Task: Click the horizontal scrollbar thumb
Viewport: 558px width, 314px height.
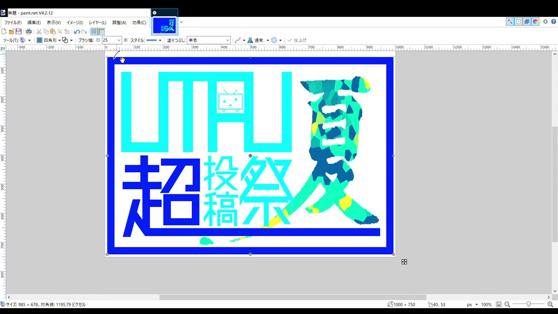Action: 293,297
